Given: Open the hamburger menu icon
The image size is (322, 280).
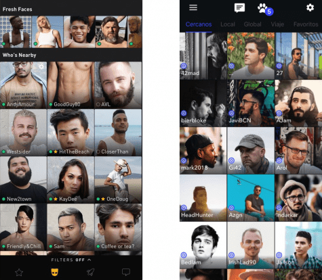Looking at the screenshot, I should (193, 7).
